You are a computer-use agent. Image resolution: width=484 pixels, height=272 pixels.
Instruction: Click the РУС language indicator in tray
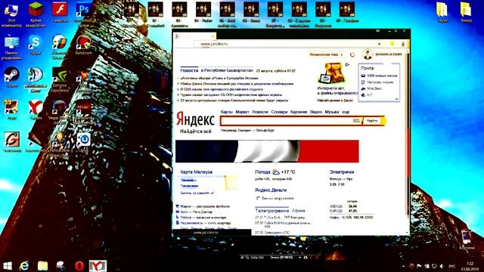[x=452, y=266]
